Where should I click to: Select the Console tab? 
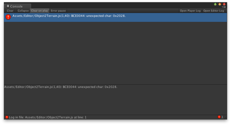[18, 6]
